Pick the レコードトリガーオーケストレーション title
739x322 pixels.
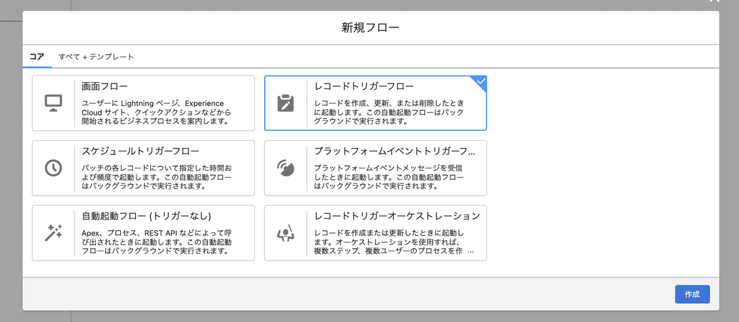tap(397, 216)
